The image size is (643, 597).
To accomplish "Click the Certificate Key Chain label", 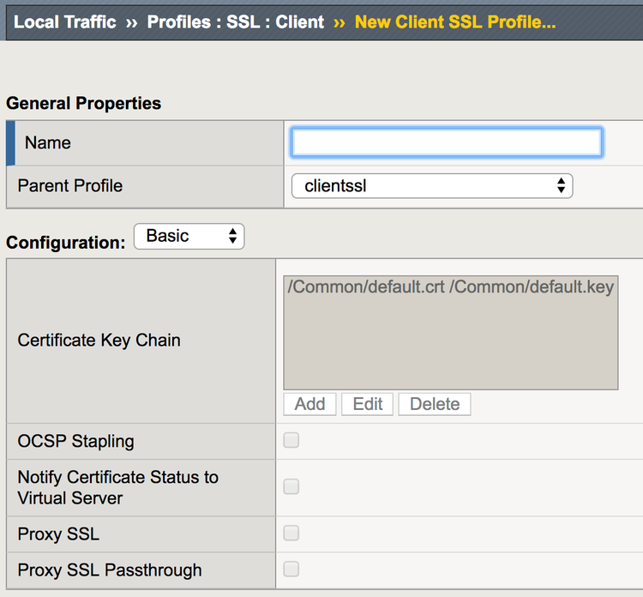I will (99, 341).
